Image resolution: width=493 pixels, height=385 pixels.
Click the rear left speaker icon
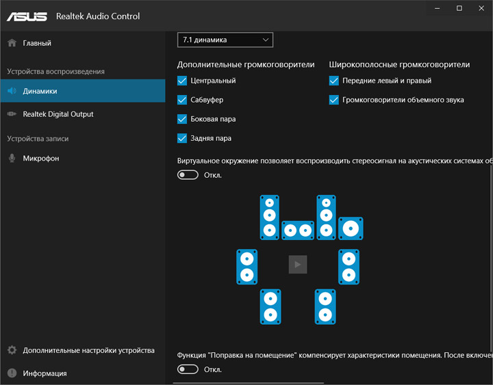pos(270,306)
